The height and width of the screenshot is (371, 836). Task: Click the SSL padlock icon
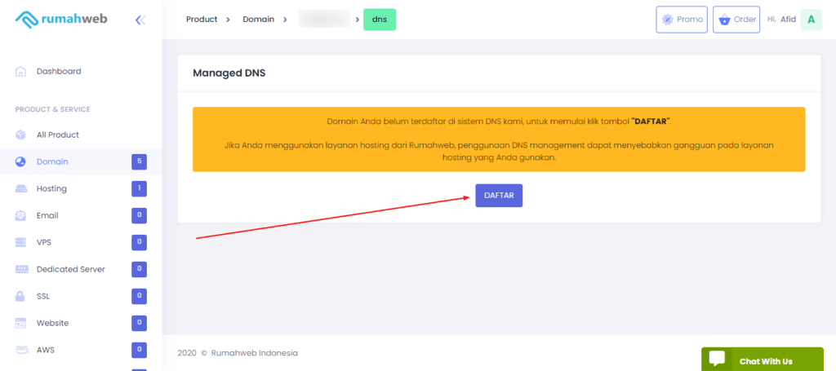20,296
